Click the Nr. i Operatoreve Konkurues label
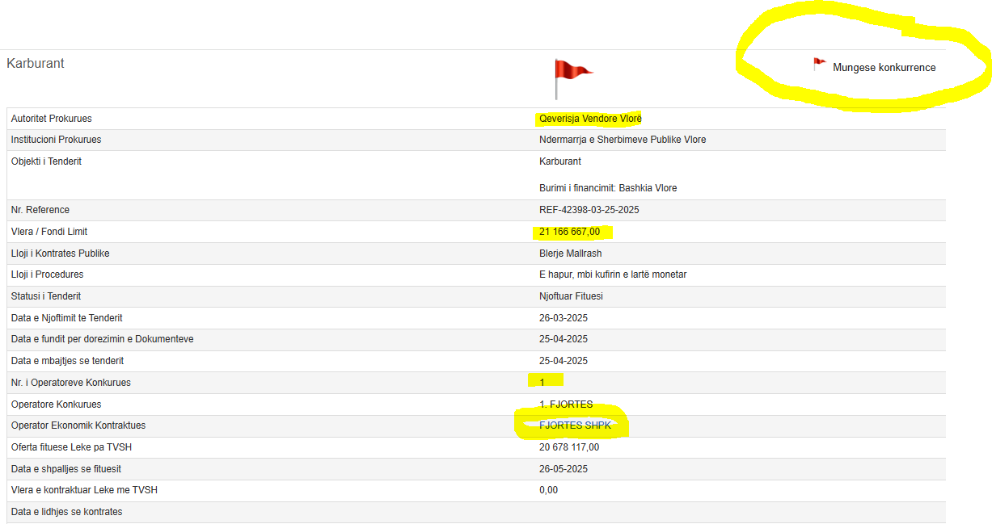The width and height of the screenshot is (992, 524). pyautogui.click(x=70, y=383)
